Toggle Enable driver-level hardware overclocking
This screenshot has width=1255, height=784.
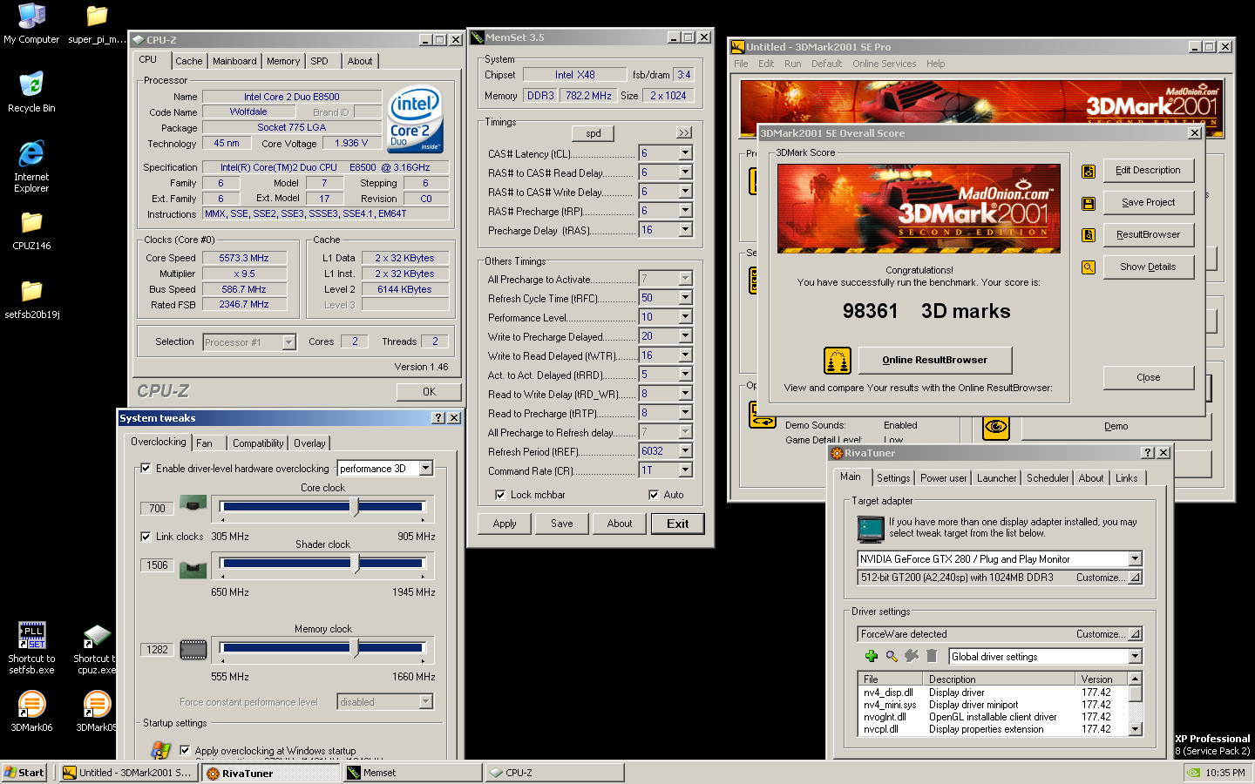coord(146,469)
